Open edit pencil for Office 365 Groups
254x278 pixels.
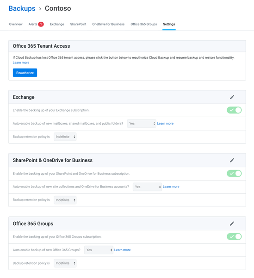coord(232,224)
